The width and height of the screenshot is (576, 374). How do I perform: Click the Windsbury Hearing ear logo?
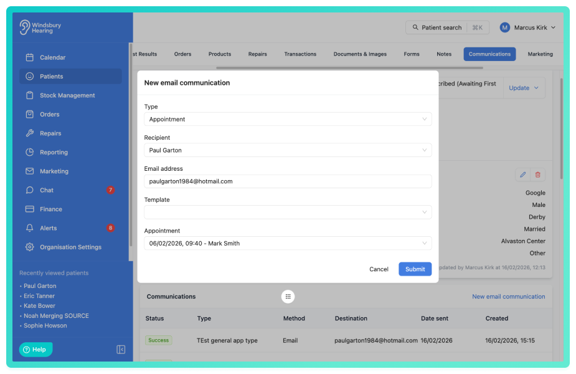[x=25, y=27]
